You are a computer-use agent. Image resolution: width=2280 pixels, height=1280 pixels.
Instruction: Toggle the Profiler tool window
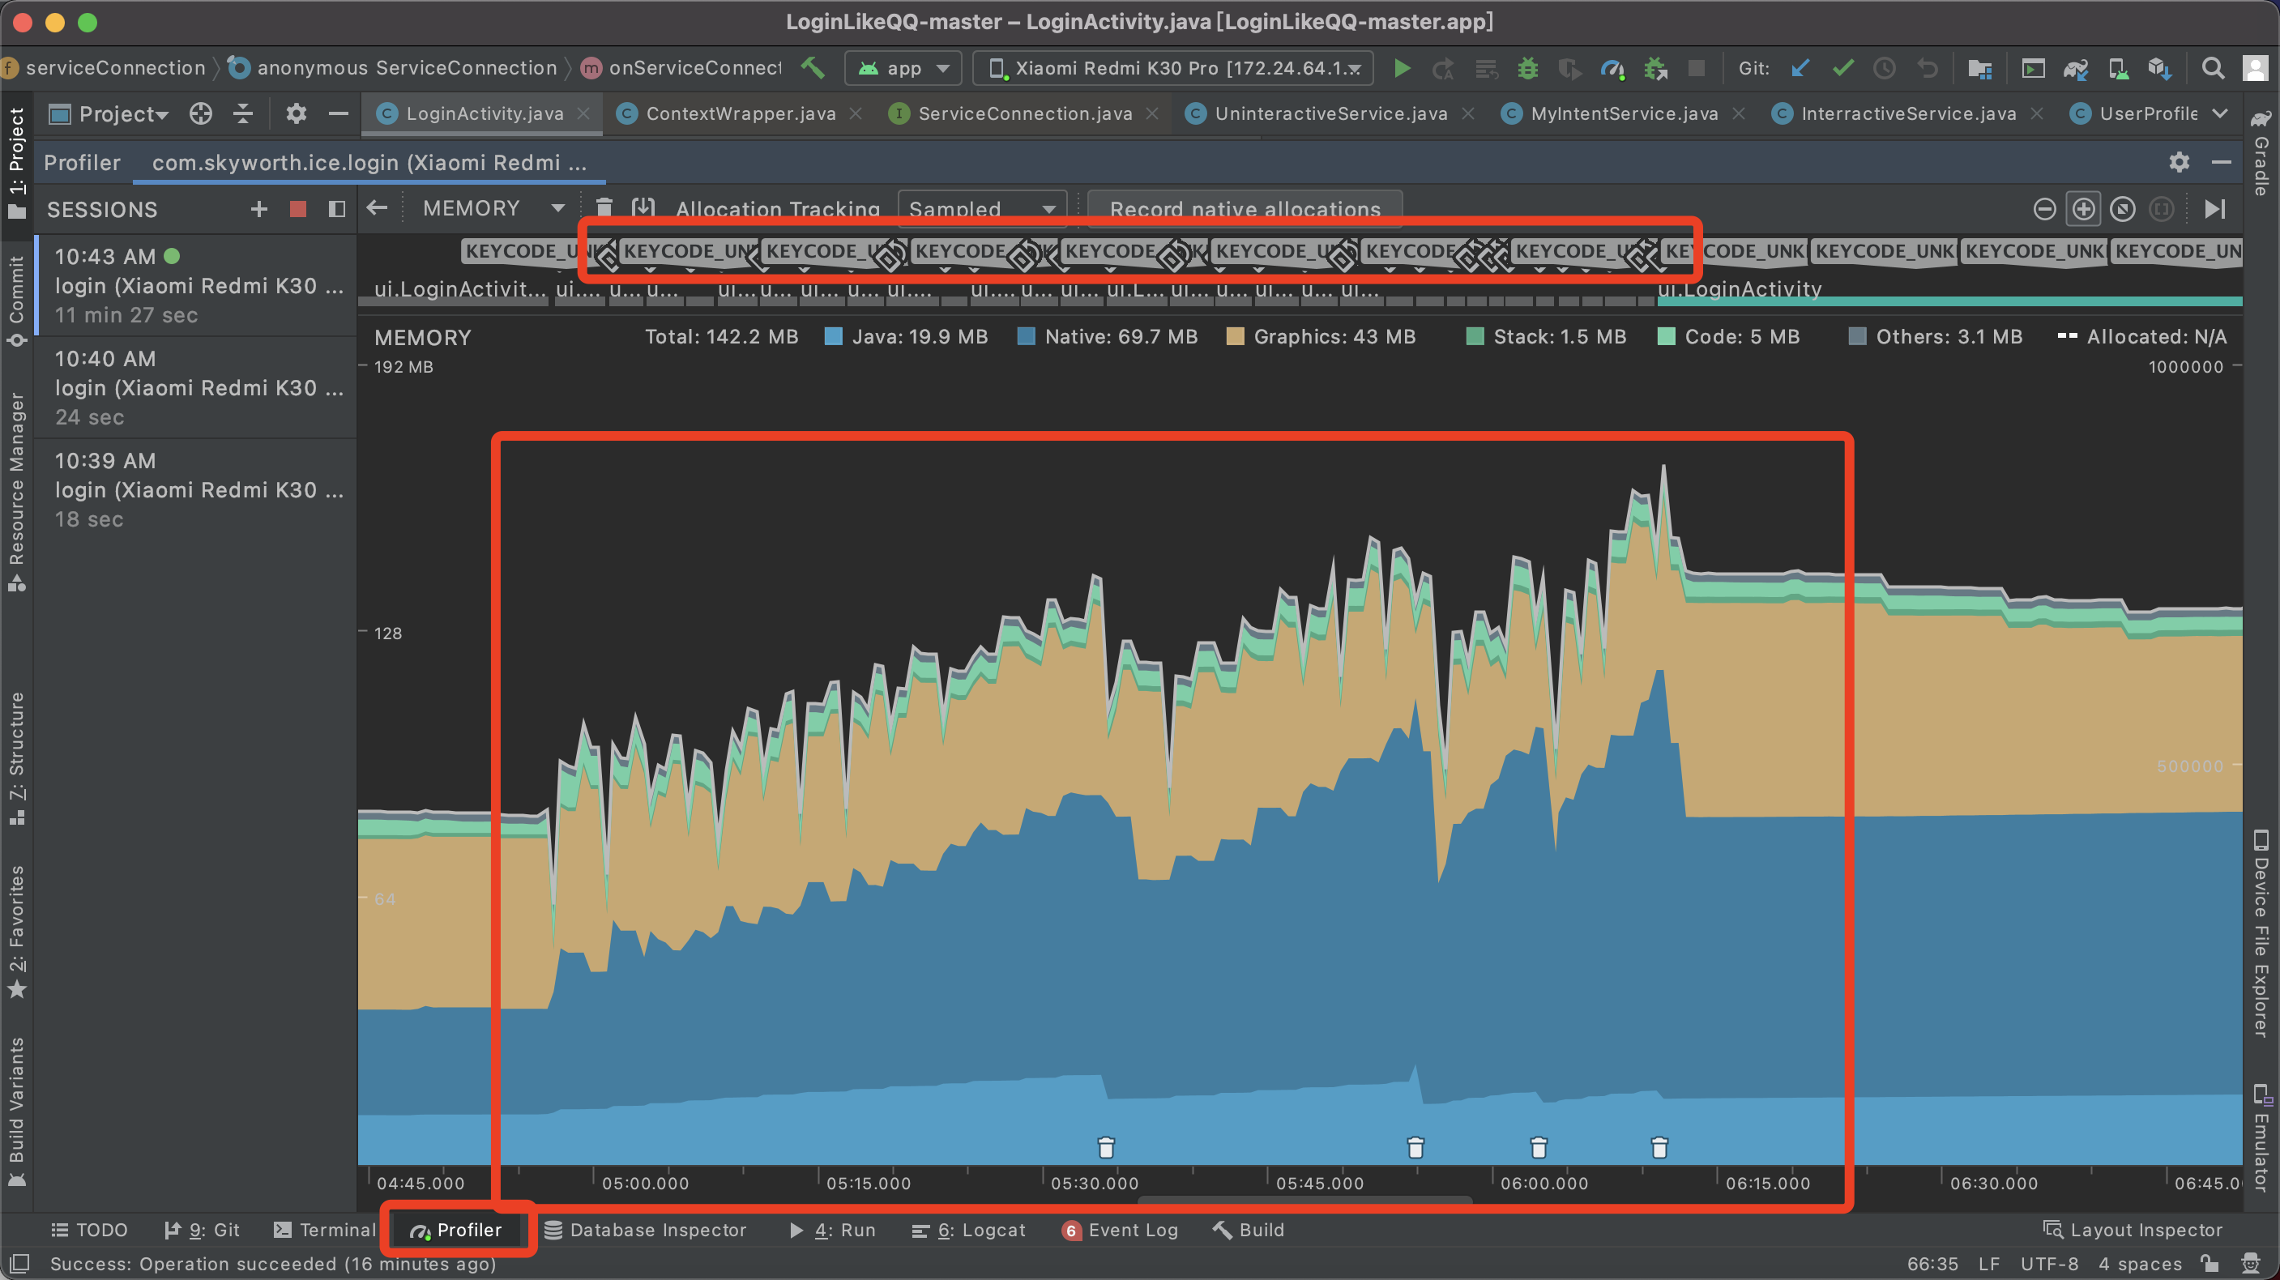coord(457,1230)
